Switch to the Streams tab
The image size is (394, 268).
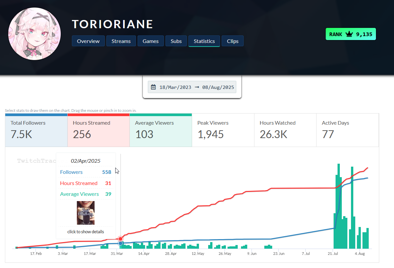tap(121, 41)
